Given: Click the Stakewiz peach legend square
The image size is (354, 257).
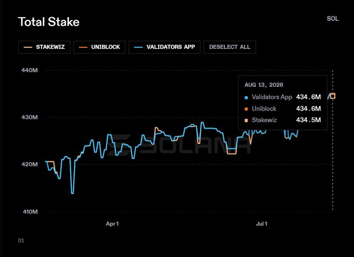Looking at the screenshot, I should pyautogui.click(x=246, y=120).
